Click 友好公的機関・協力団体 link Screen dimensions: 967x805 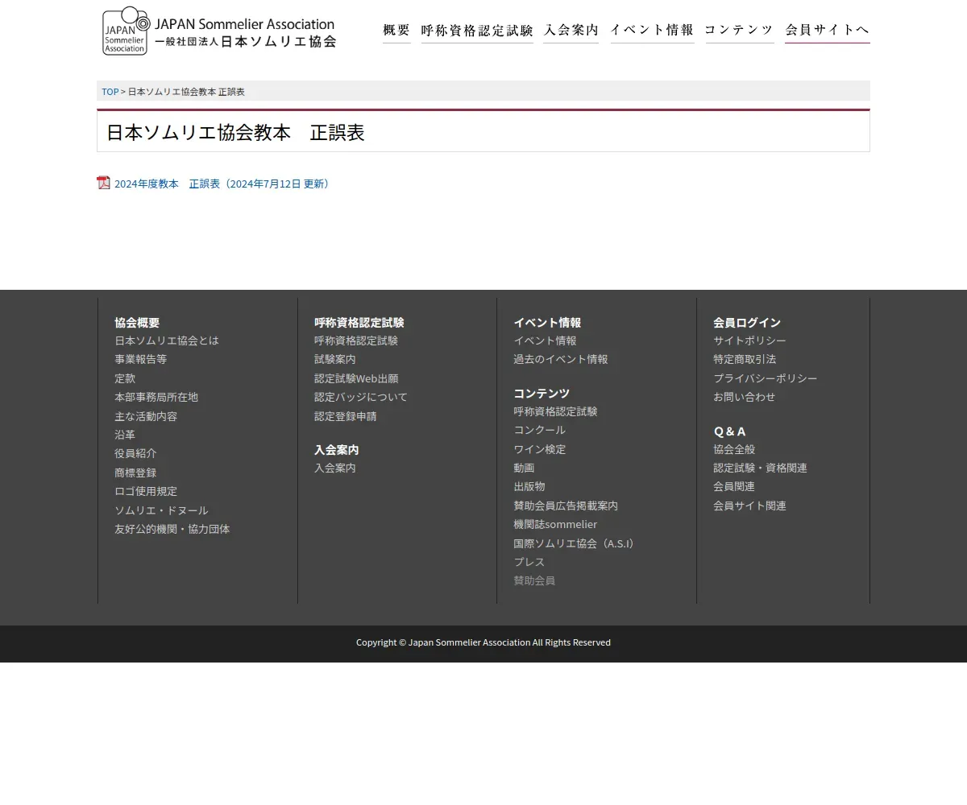pyautogui.click(x=172, y=529)
